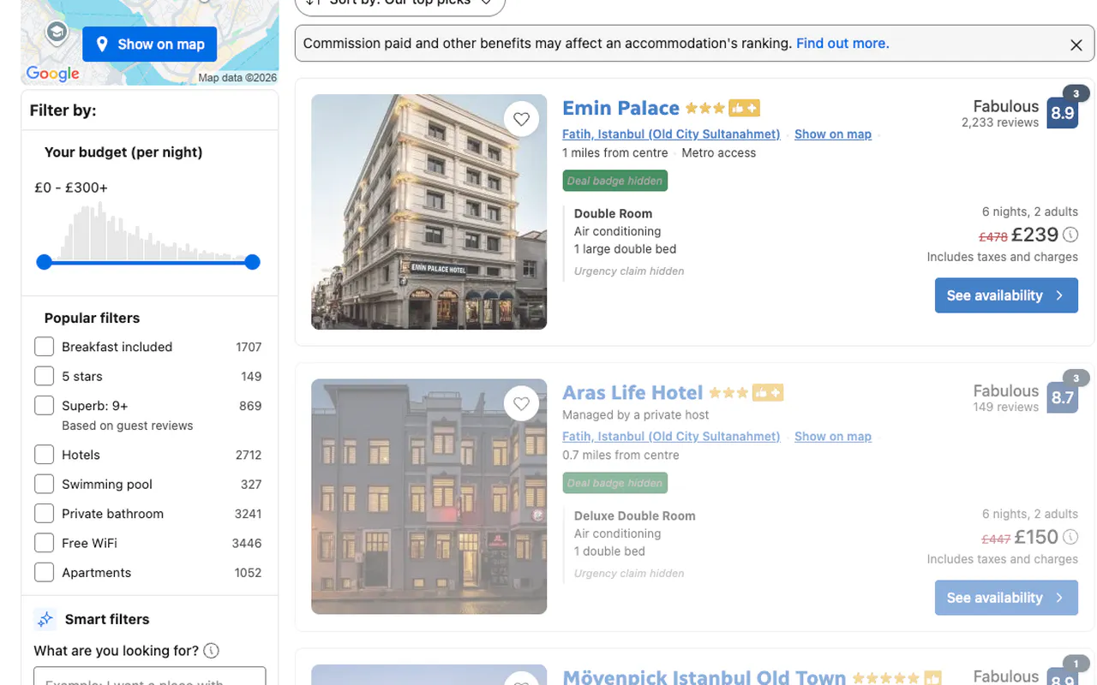
Task: Click the budget price histogram
Action: point(148,230)
